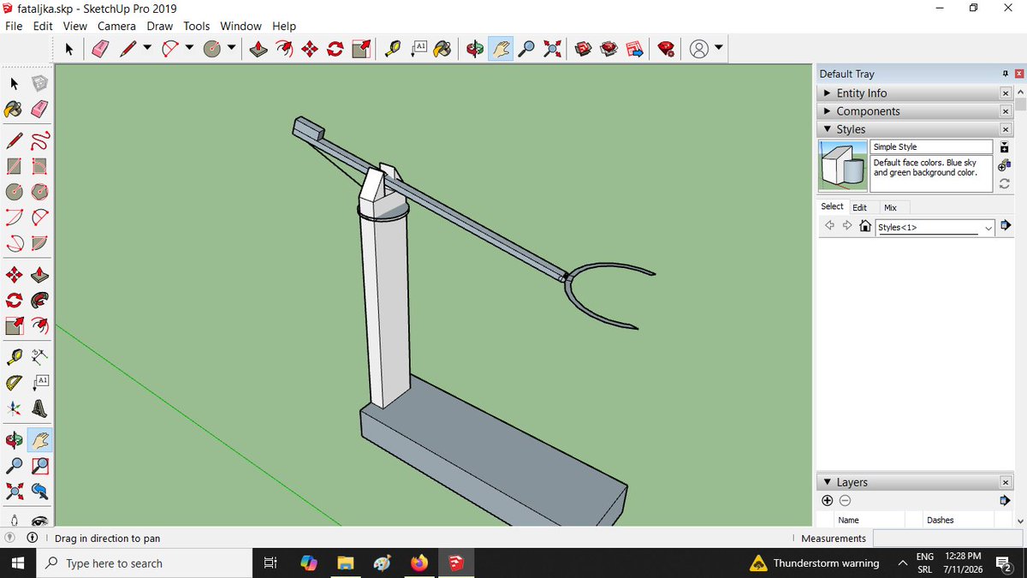This screenshot has width=1027, height=578.
Task: Select the Zoom Window tool
Action: pyautogui.click(x=39, y=466)
